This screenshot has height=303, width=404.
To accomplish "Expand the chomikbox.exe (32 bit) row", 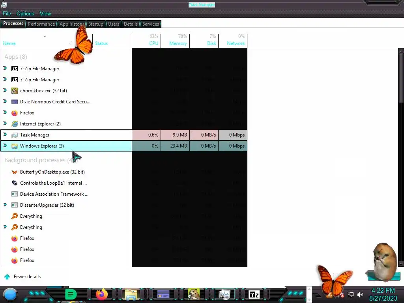I will [x=5, y=90].
